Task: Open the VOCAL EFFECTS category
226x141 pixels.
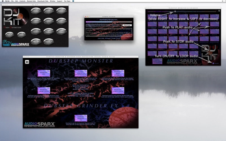Action: pyautogui.click(x=49, y=42)
